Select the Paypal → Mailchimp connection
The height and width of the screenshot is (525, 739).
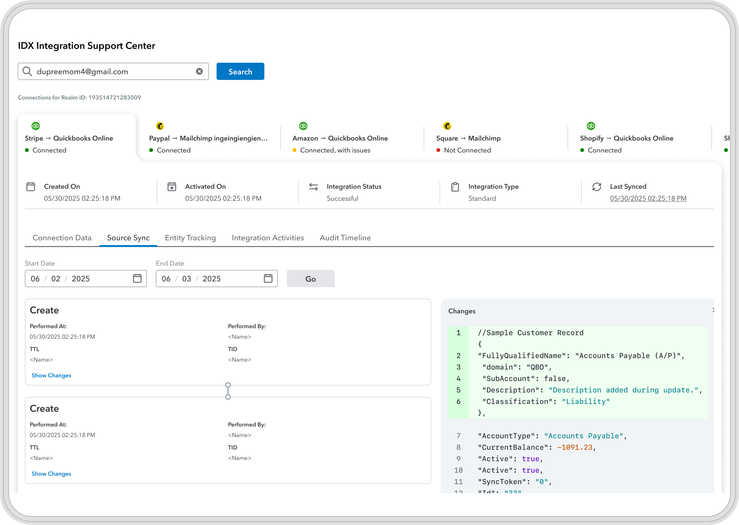[208, 138]
